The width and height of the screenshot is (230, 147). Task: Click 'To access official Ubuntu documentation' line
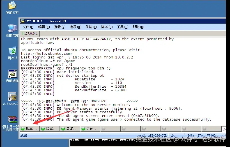(81, 50)
